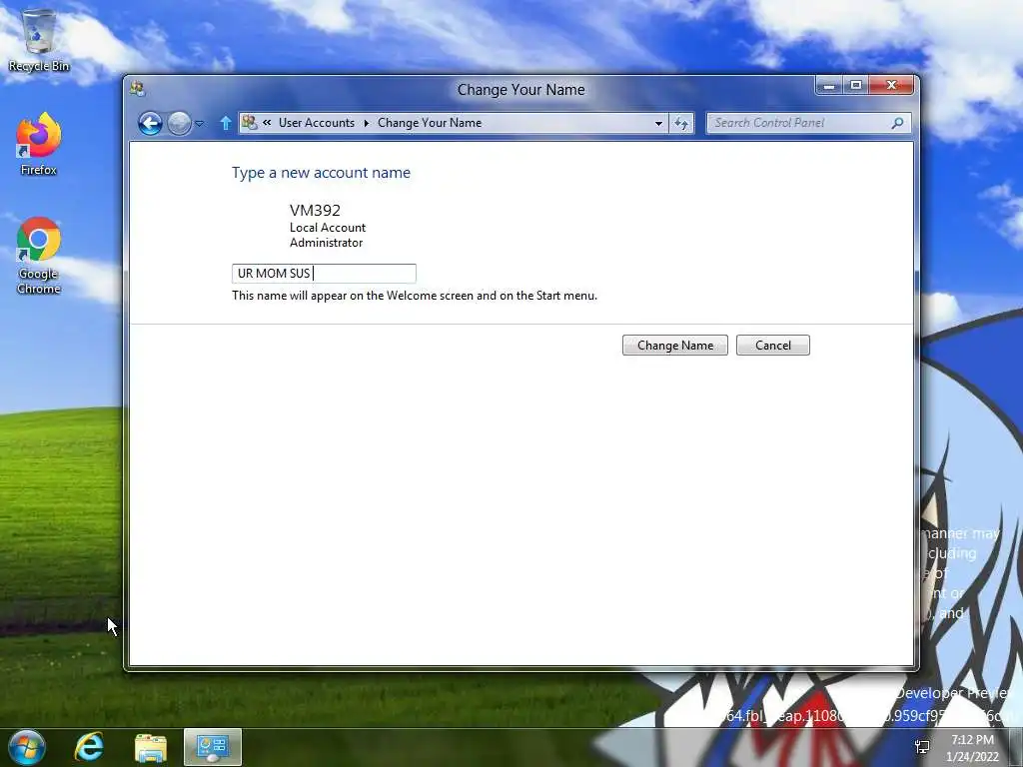The width and height of the screenshot is (1023, 767).
Task: Refresh the Control Panel page
Action: (681, 123)
